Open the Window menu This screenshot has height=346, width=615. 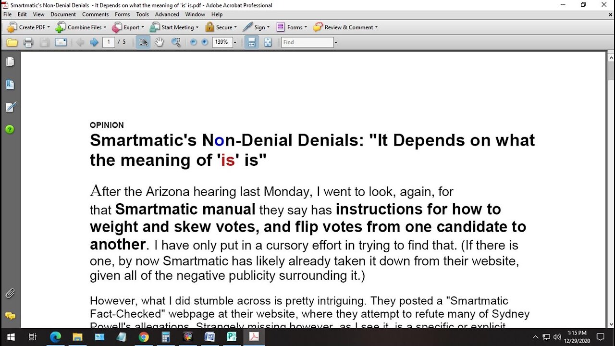pos(195,14)
